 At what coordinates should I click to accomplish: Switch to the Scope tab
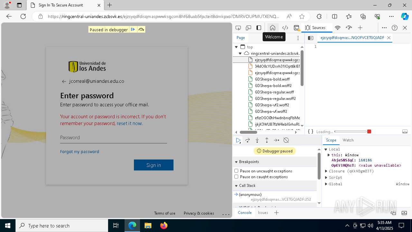tap(331, 140)
